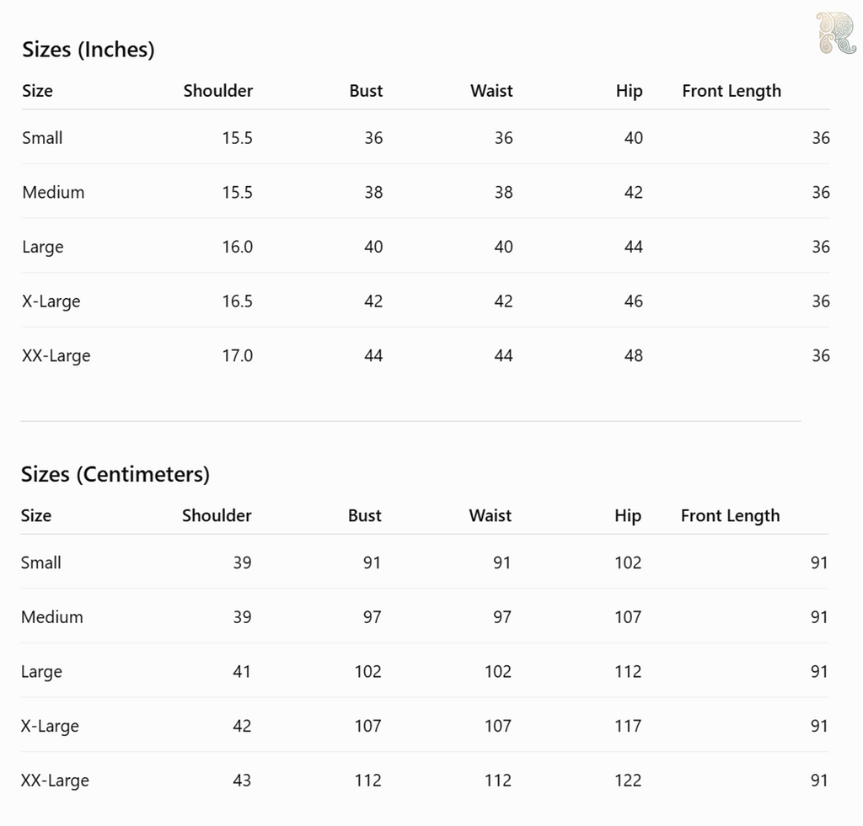
Task: Click the Hip header in centimeters table
Action: pyautogui.click(x=628, y=516)
